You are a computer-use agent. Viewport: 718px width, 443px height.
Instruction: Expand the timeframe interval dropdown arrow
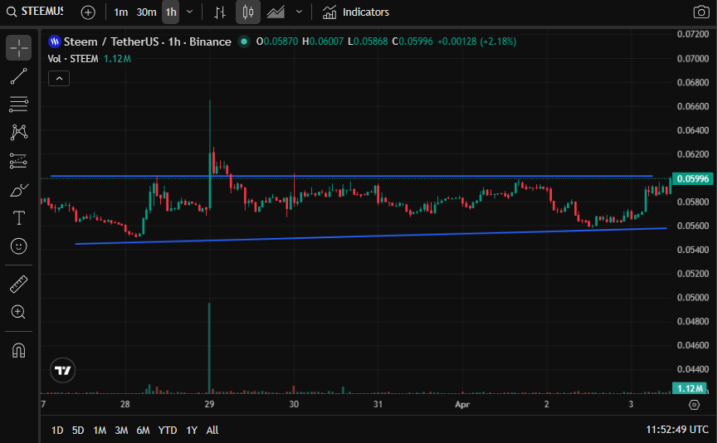pyautogui.click(x=189, y=12)
